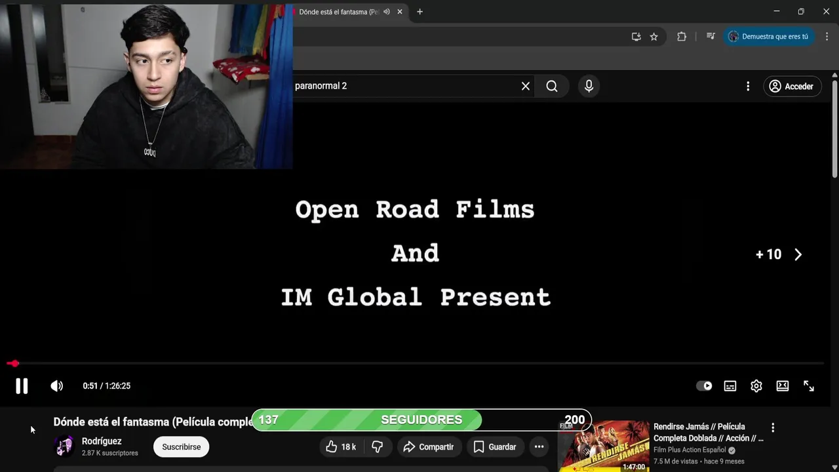Open more actions ellipsis under video

[539, 447]
